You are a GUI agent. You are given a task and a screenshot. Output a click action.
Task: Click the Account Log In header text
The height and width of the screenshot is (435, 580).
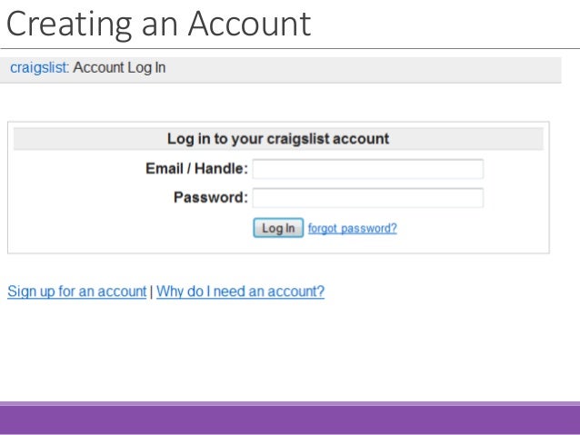pos(119,67)
